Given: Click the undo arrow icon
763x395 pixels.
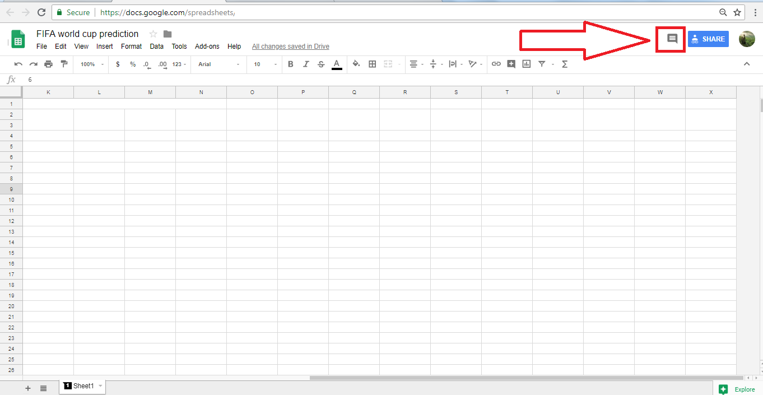Looking at the screenshot, I should 18,64.
